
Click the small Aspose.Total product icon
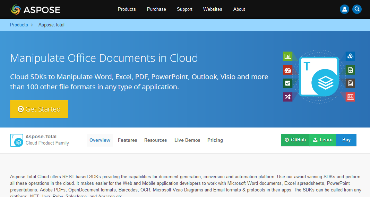coord(17,140)
